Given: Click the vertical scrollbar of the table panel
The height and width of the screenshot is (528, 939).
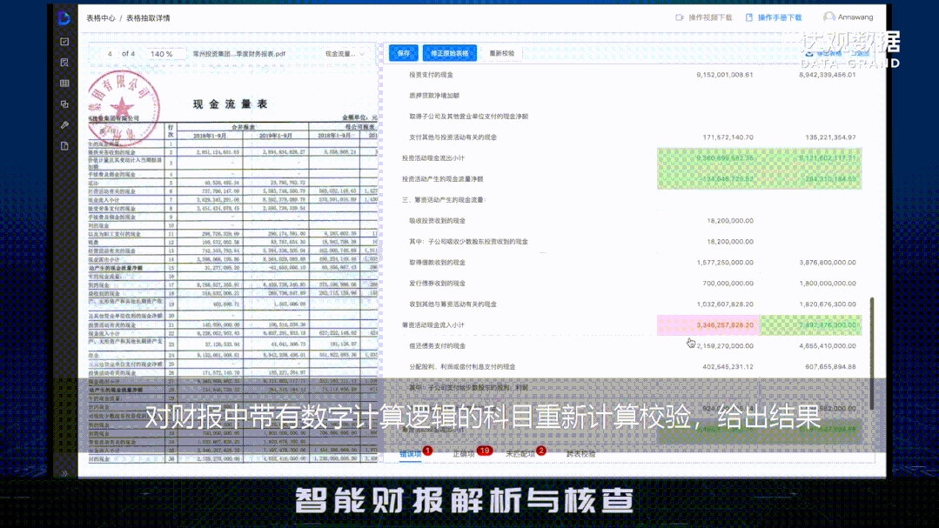Looking at the screenshot, I should click(x=872, y=353).
